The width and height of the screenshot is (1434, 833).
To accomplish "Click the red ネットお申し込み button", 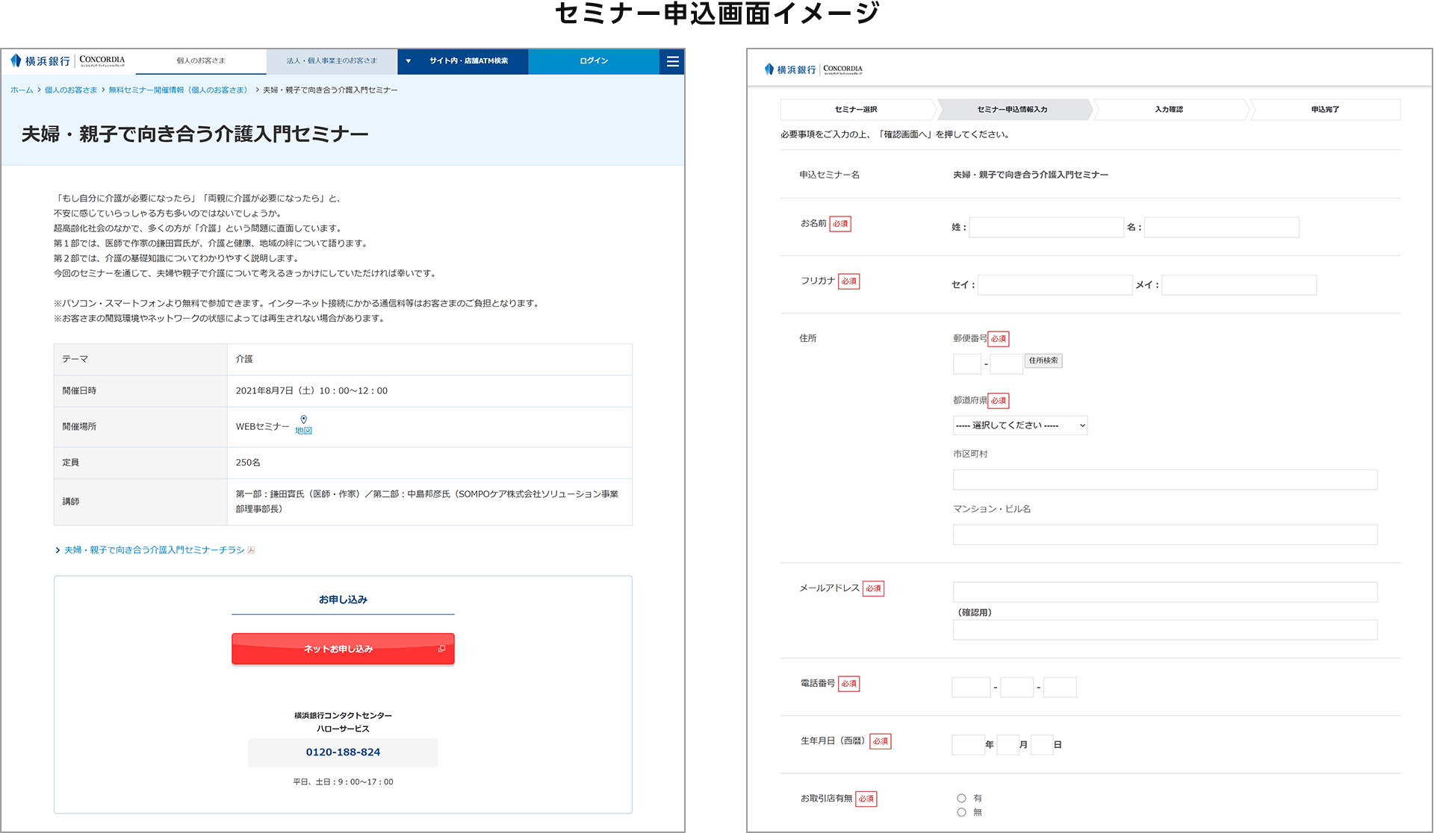I will point(343,649).
